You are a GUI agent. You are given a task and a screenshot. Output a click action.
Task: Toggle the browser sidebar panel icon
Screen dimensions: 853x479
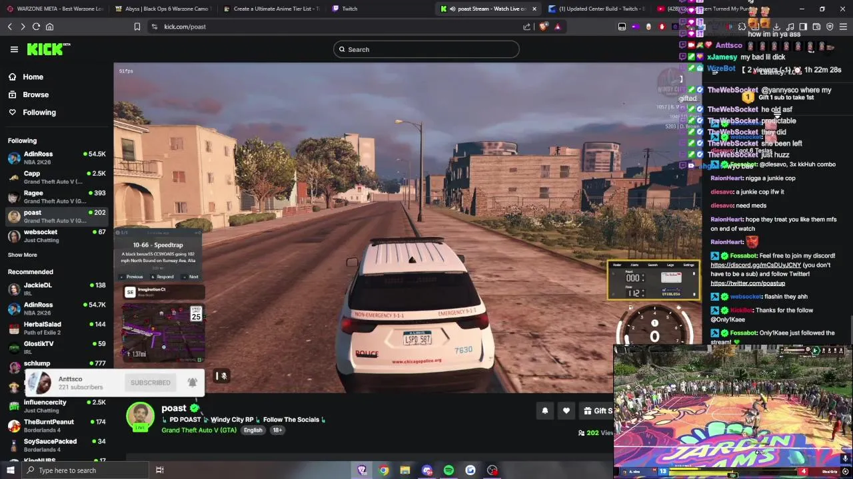pos(803,27)
